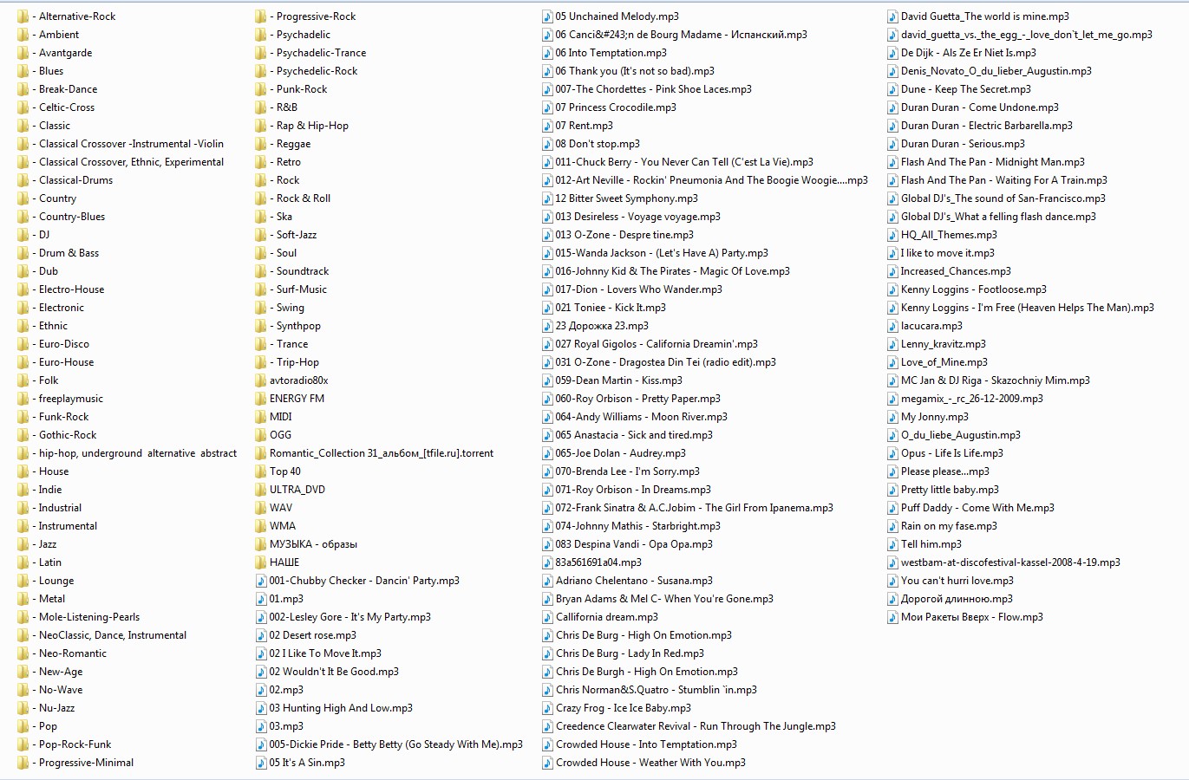This screenshot has height=780, width=1189.
Task: Select file 072-Frank Sinatra & A.C.Jobim - The Girl From Ipanema
Action: click(x=695, y=508)
